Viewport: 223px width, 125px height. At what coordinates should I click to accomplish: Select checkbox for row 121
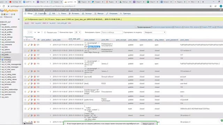coord(25,45)
